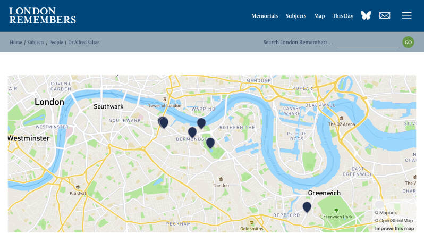Select the map pin near Deptford and Greenwich
This screenshot has width=424, height=233.
point(307,207)
